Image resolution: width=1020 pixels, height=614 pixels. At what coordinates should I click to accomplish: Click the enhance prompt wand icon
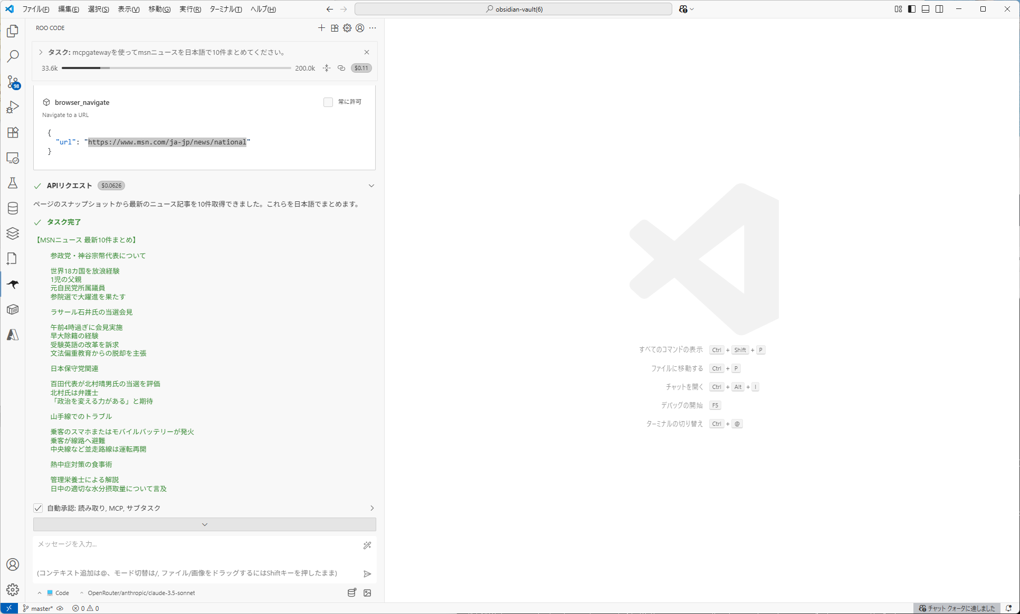tap(367, 545)
